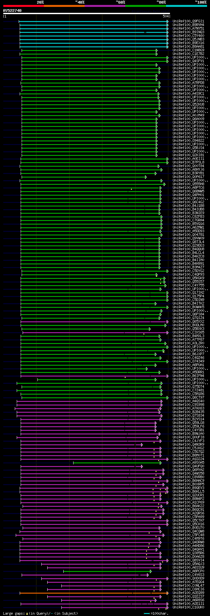Viewport: 210px width, 616px height.
Task: Click label UniRef100_C4QP93
Action: point(188,275)
